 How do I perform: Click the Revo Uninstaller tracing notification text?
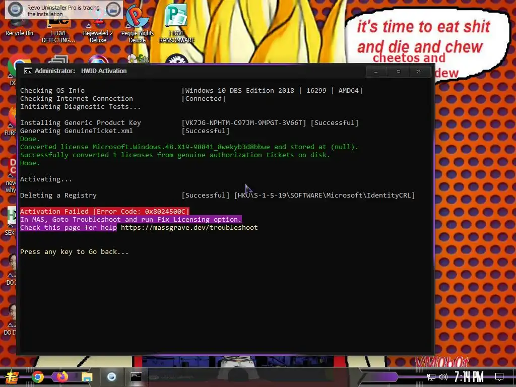click(x=63, y=11)
